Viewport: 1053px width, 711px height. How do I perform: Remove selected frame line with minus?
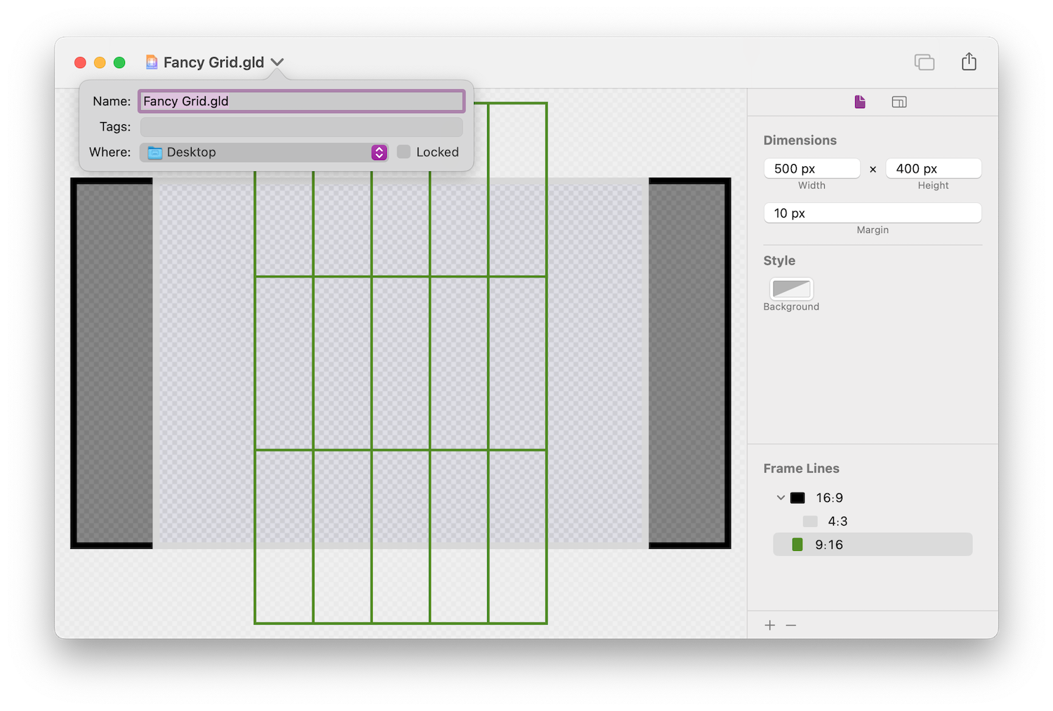791,625
